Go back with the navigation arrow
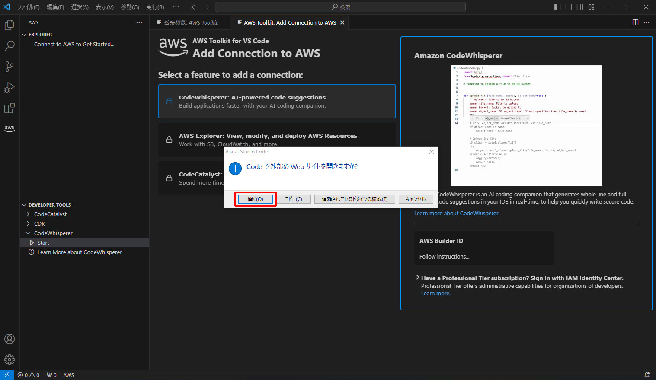656x380 pixels. [x=195, y=7]
